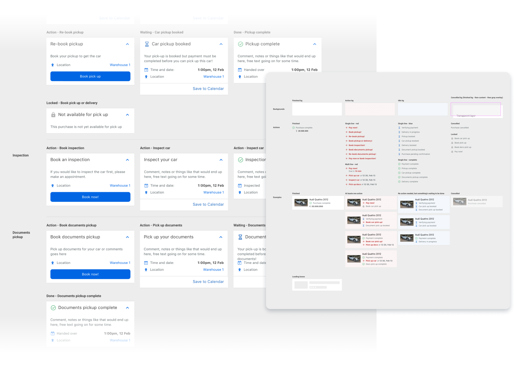
Task: Click calendar icon next to Handed over in Pickup complete
Action: click(x=240, y=70)
